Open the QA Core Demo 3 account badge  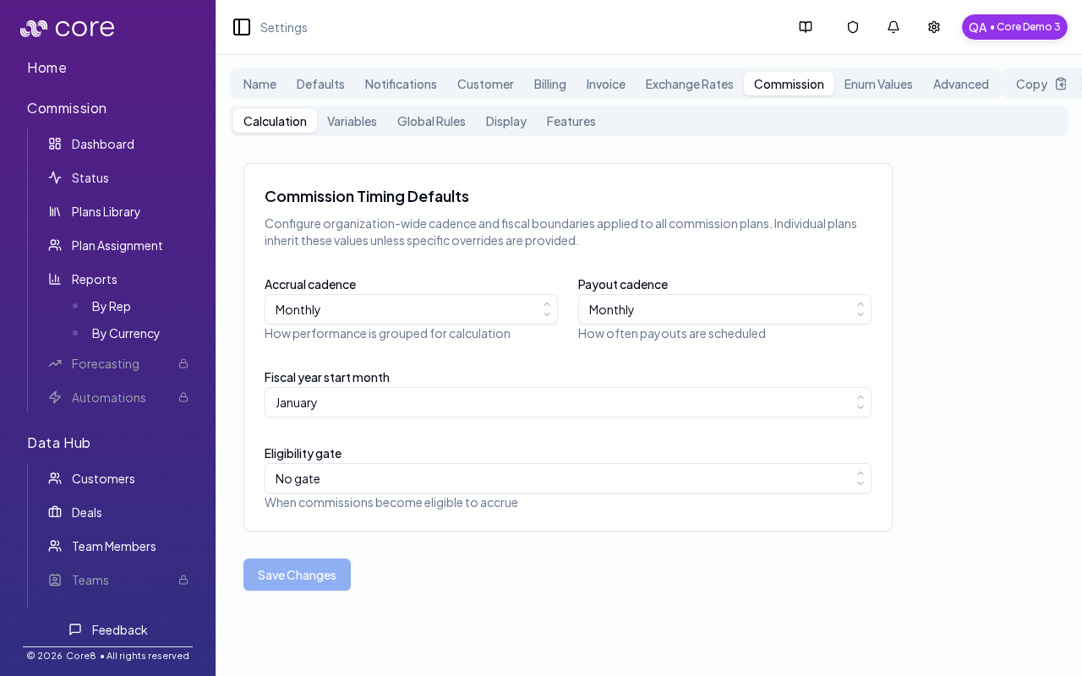pos(1014,27)
